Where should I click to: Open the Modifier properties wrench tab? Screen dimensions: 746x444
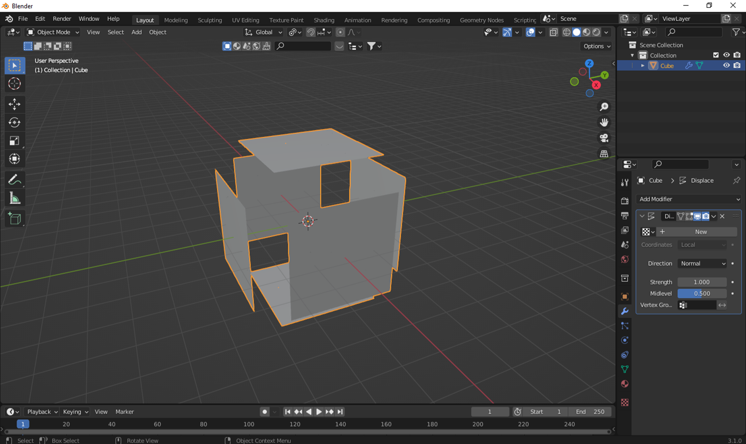pyautogui.click(x=625, y=311)
